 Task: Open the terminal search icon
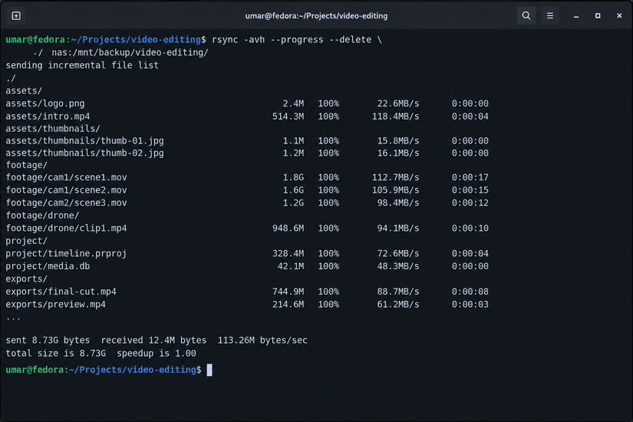point(526,16)
